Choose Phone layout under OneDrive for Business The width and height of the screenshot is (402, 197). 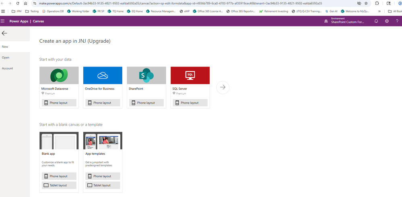[x=103, y=103]
